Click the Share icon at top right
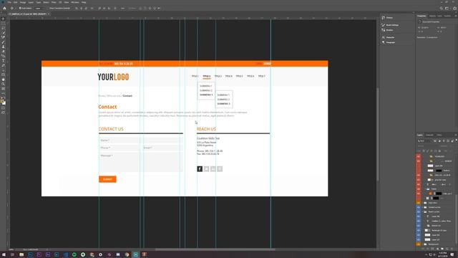458x258 pixels. click(x=455, y=8)
